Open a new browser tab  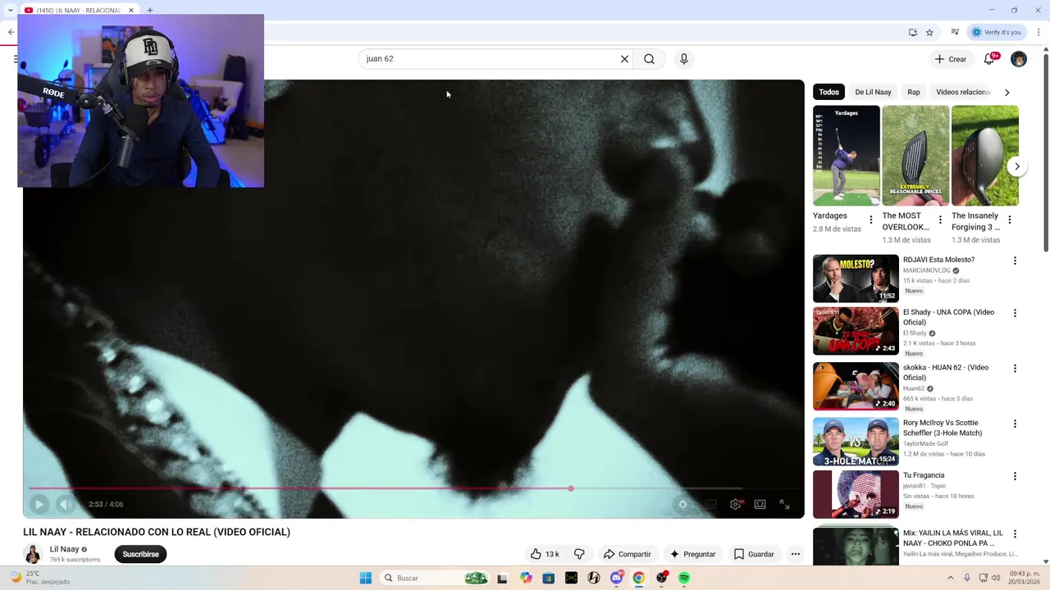150,11
